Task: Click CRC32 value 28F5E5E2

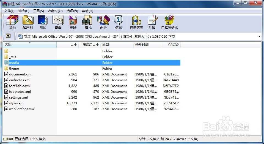Action: point(171,103)
